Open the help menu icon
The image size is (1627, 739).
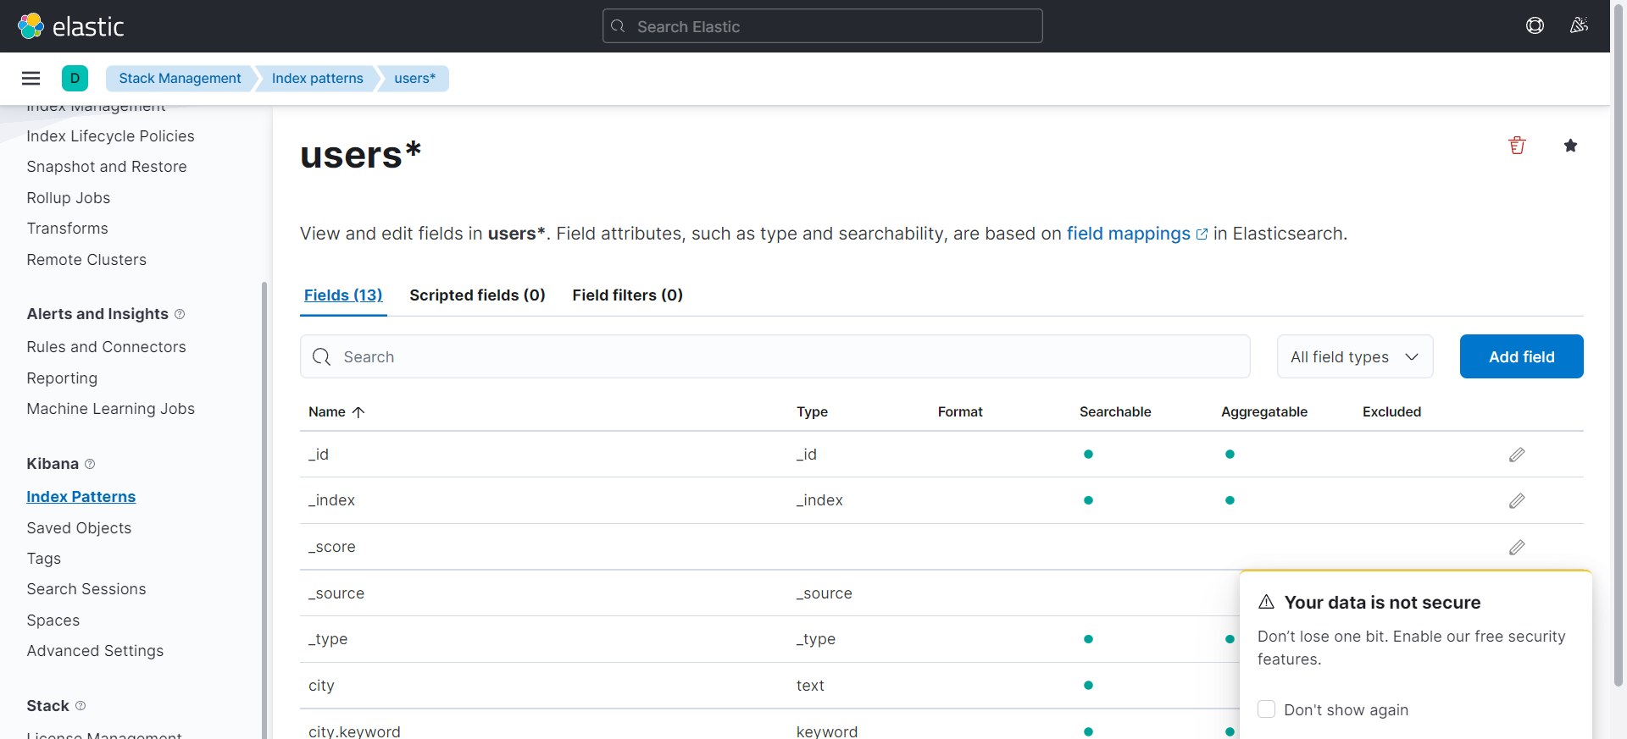(1535, 26)
